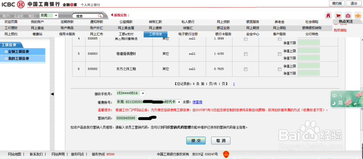The height and width of the screenshot is (159, 363).
Task: Focus 净值上限 field in 东方之珠三期 row
Action: coord(309,66)
